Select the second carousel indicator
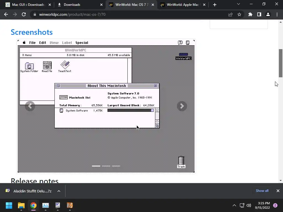 (x=106, y=166)
